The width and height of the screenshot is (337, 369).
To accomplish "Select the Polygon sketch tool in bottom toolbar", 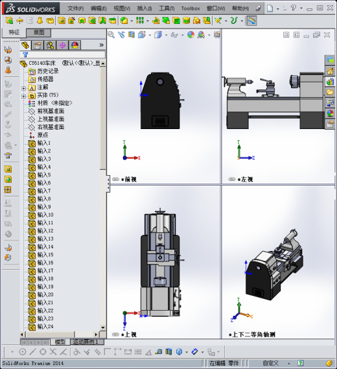I will [43, 352].
